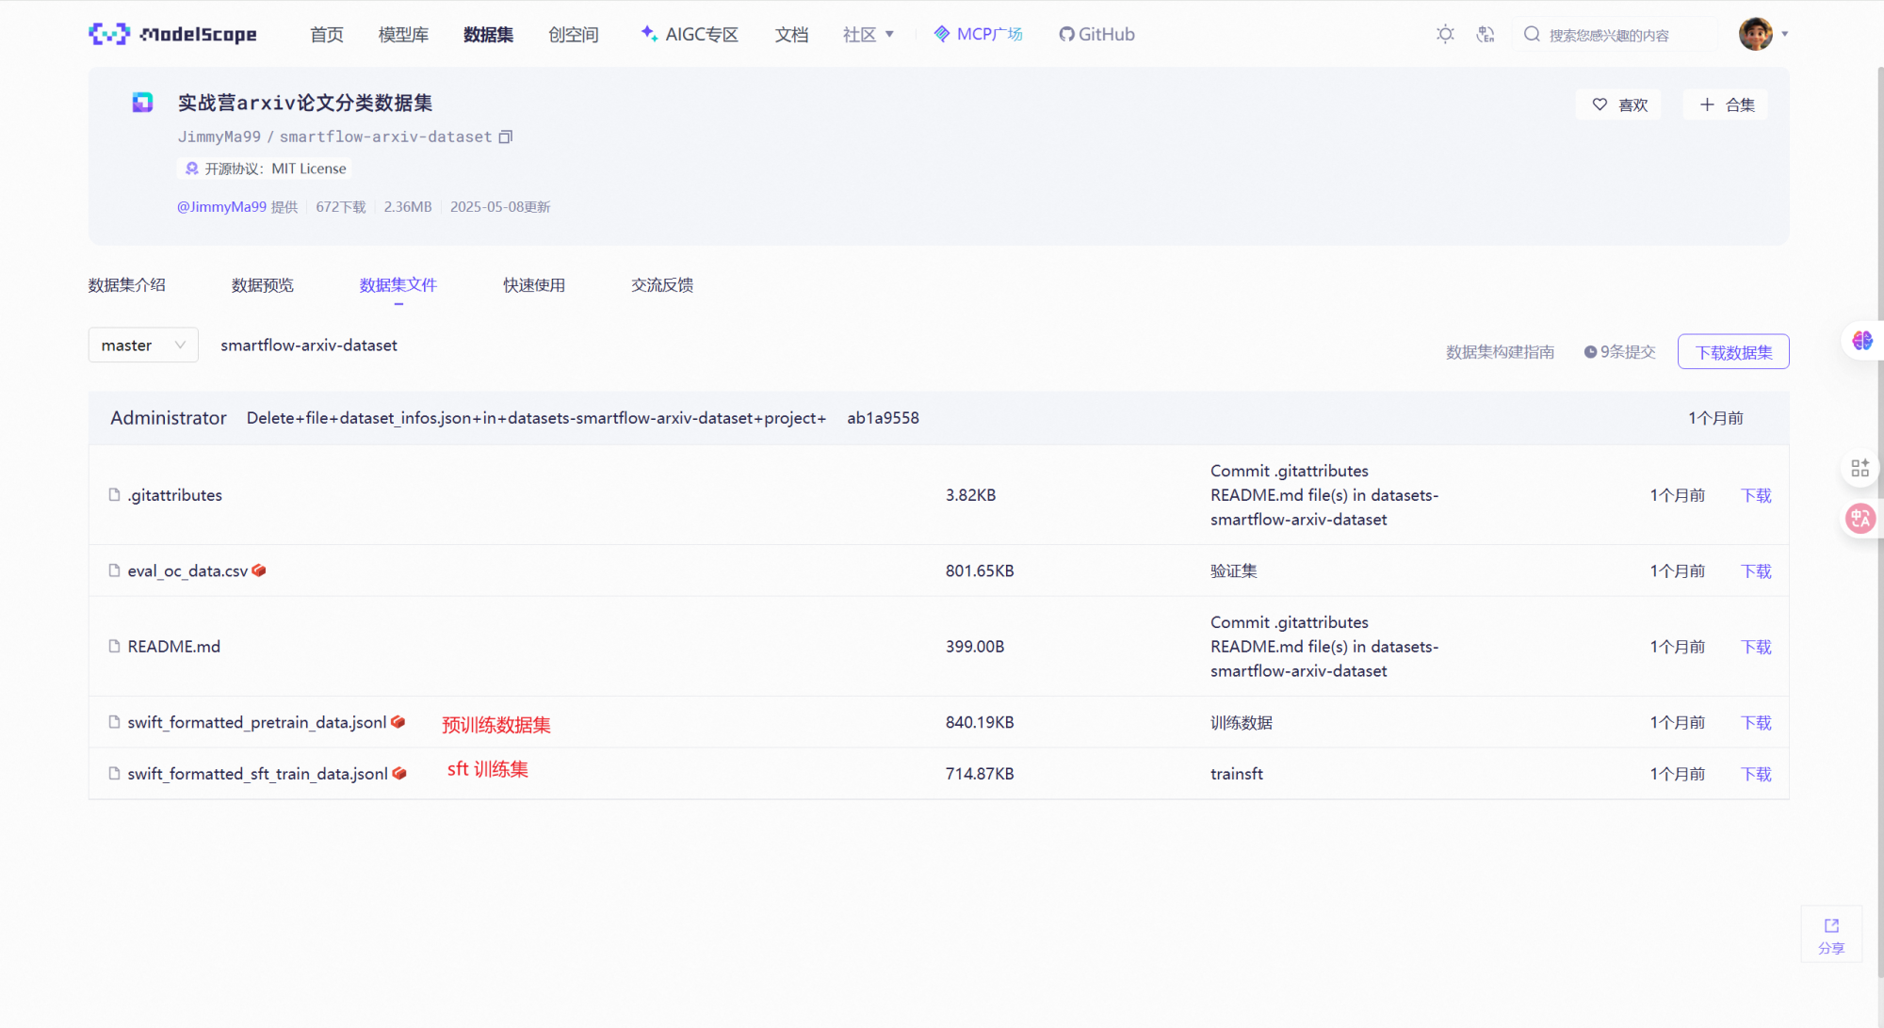Open the share panel at bottom right
Screen dimensions: 1884x1028
tap(1831, 935)
